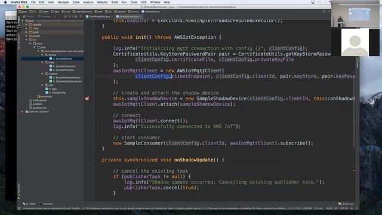Expand the utils package
This screenshot has width=382, height=215.
click(x=42, y=85)
